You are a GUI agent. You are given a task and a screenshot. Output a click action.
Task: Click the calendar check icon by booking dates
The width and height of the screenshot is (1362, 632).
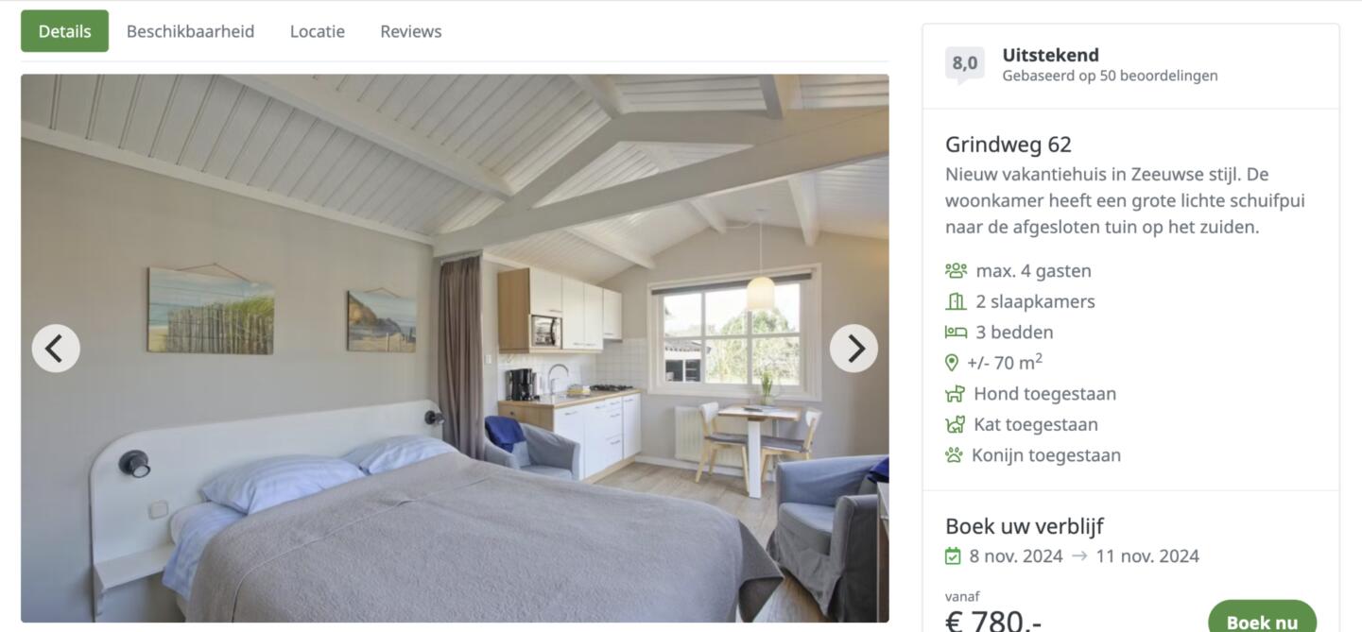pos(953,556)
